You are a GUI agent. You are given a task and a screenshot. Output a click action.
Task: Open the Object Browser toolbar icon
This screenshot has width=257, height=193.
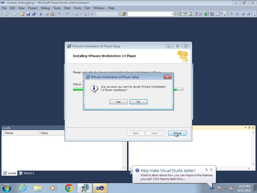click(x=195, y=14)
